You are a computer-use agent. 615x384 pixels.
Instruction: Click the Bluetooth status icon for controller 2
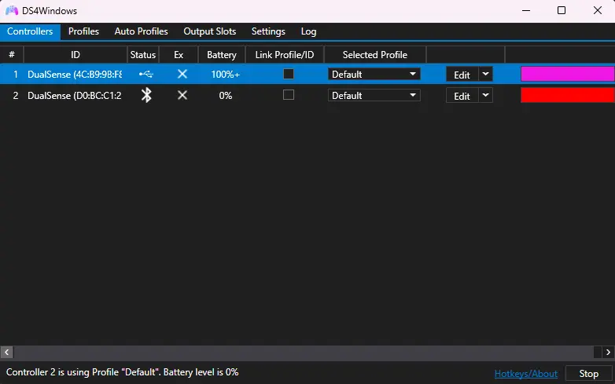146,95
